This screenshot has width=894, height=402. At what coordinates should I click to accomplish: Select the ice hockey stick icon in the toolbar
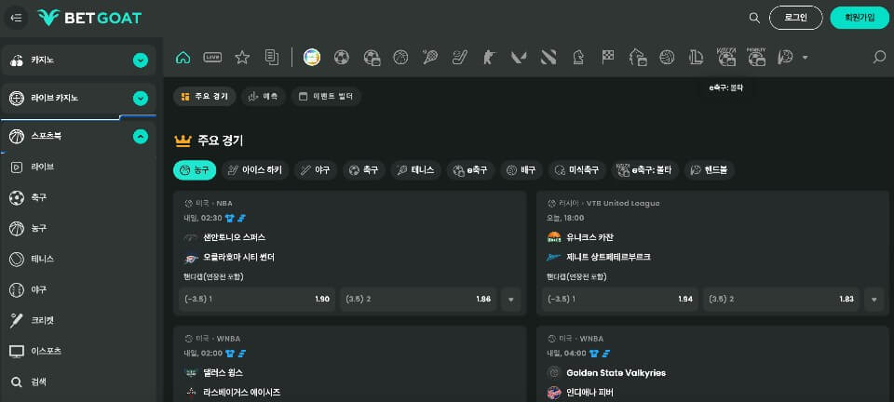[x=459, y=57]
